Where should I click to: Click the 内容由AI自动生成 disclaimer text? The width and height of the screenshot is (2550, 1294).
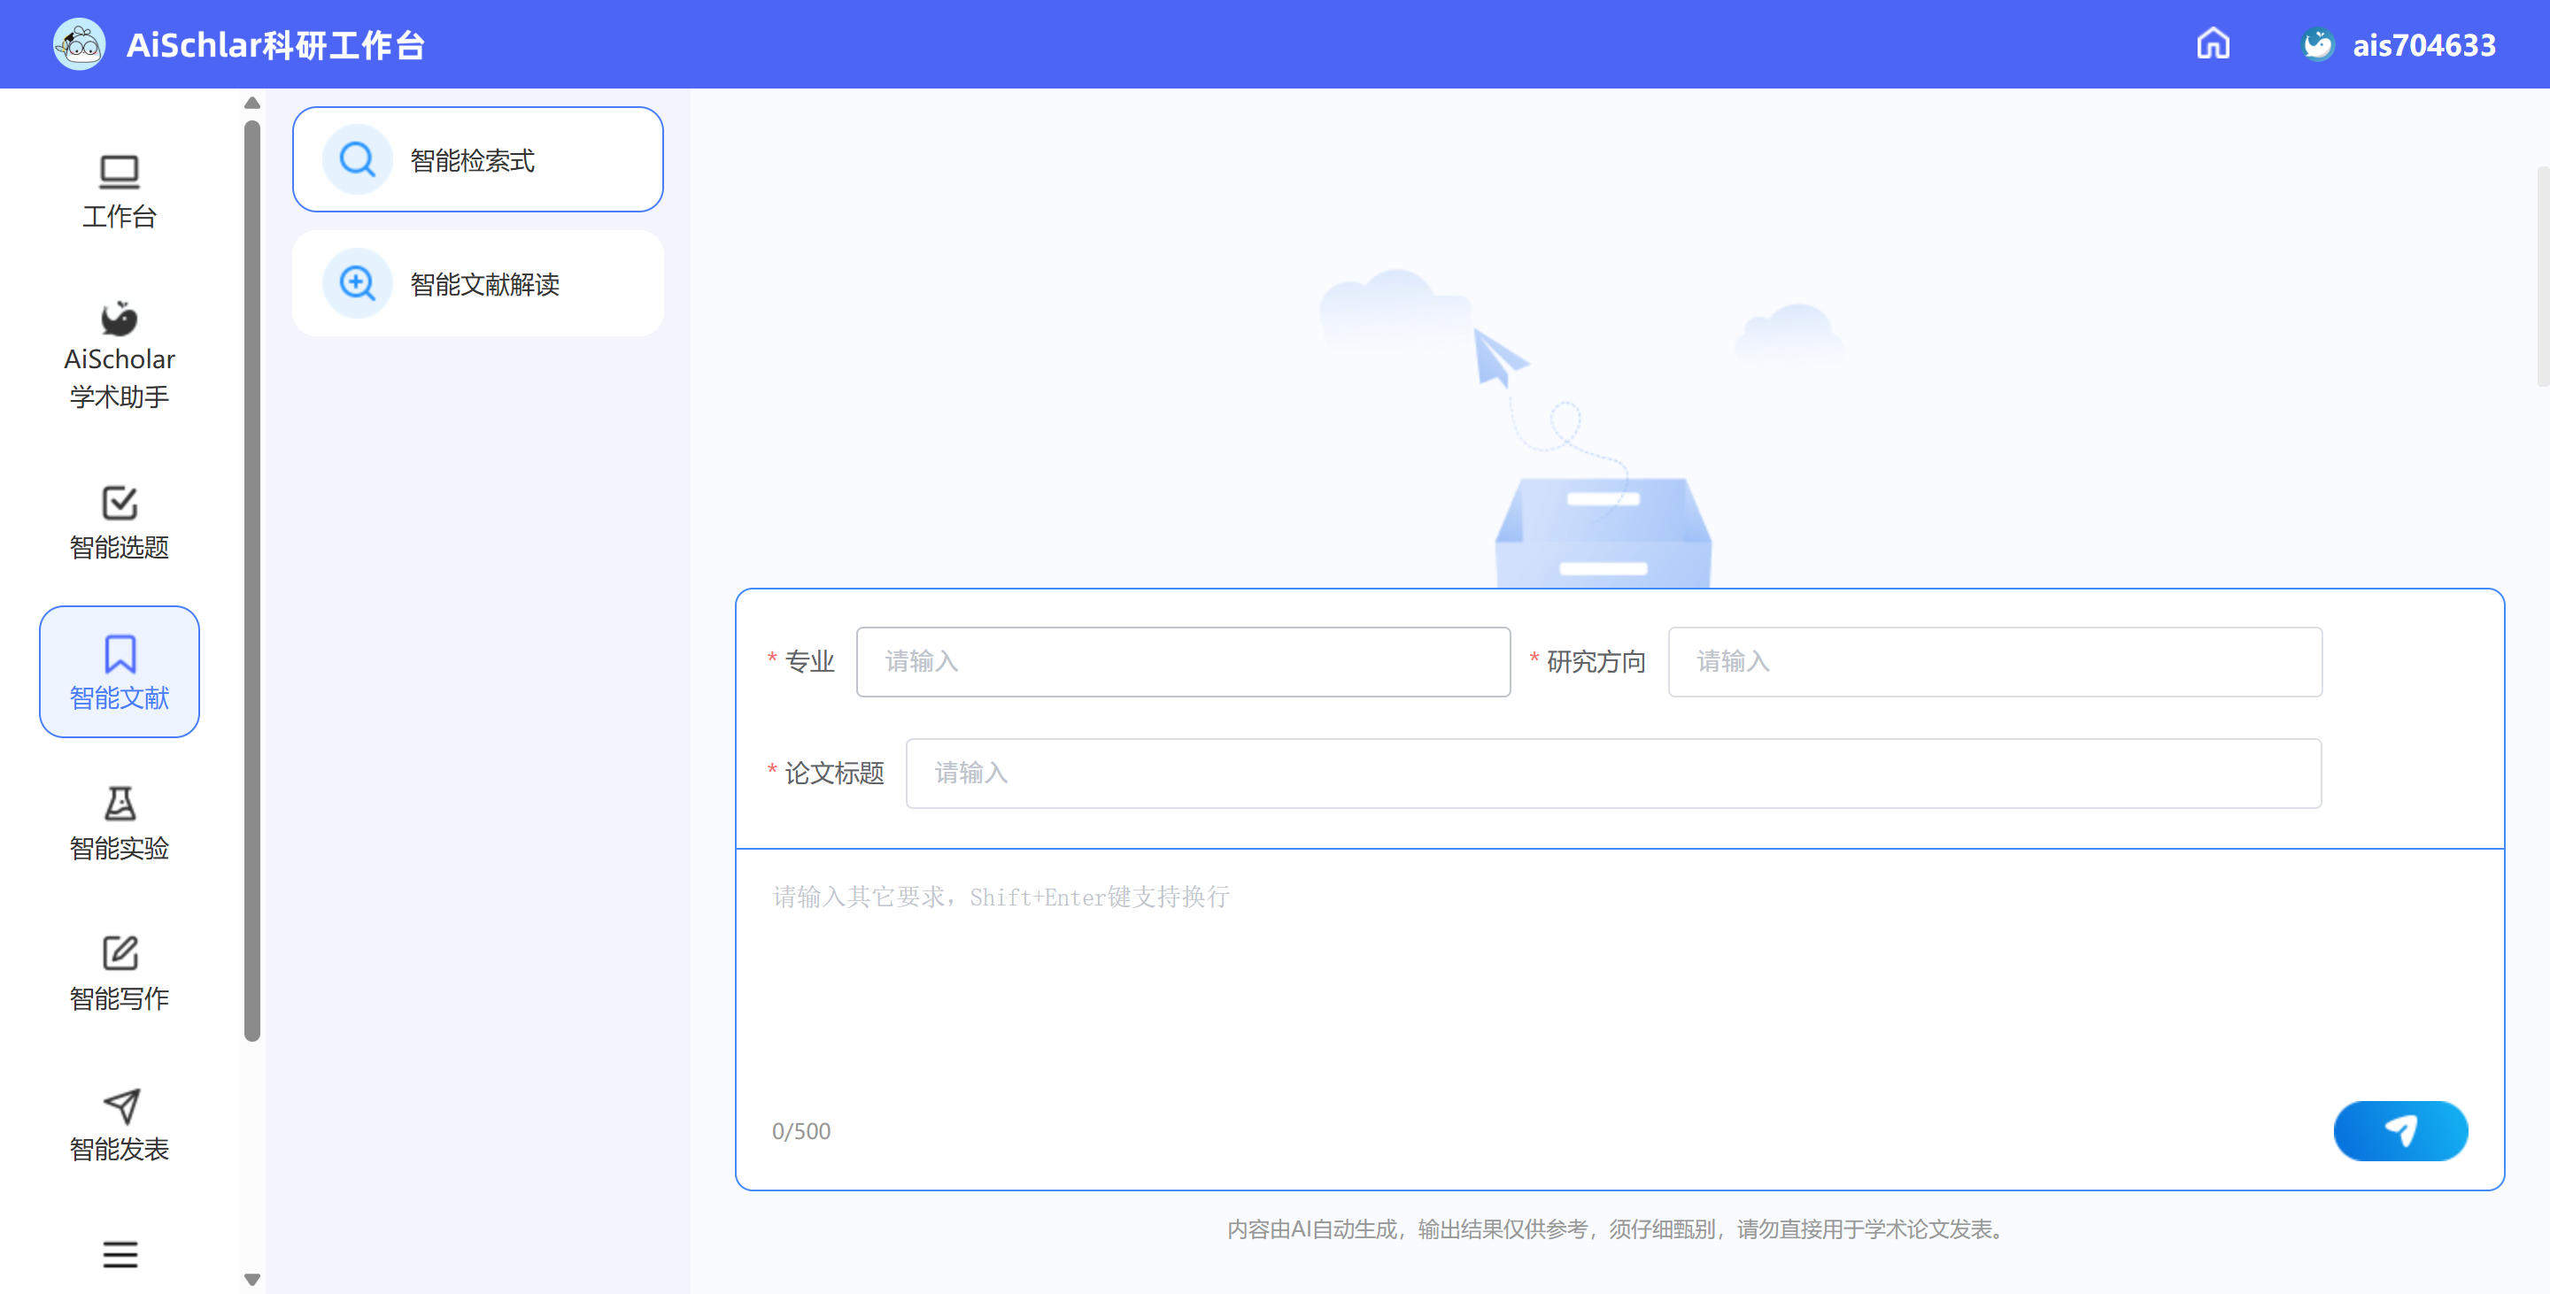pos(1619,1229)
